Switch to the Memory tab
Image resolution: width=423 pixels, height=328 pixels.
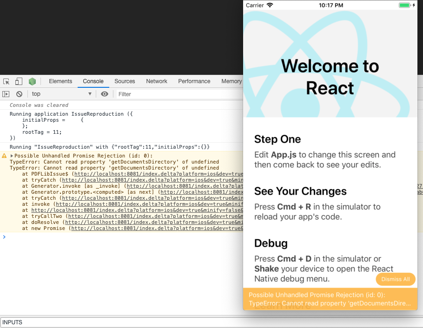tap(231, 81)
